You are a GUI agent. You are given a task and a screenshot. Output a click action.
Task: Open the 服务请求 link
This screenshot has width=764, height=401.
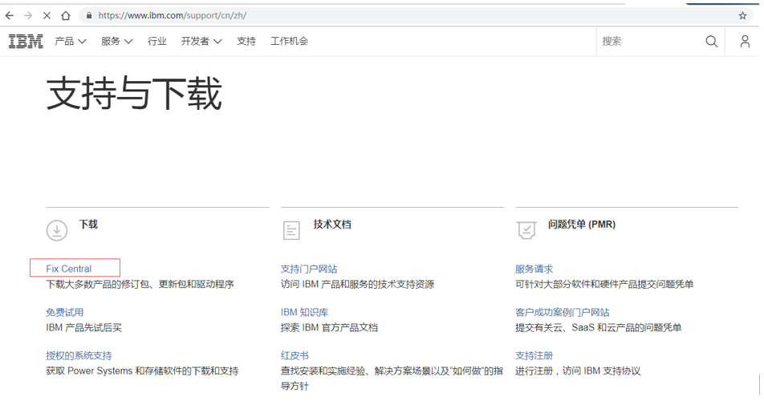[534, 269]
